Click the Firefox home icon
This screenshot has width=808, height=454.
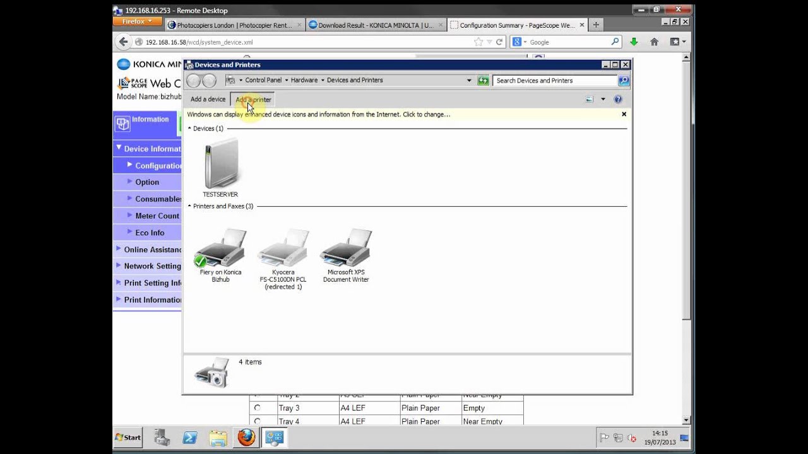(654, 42)
